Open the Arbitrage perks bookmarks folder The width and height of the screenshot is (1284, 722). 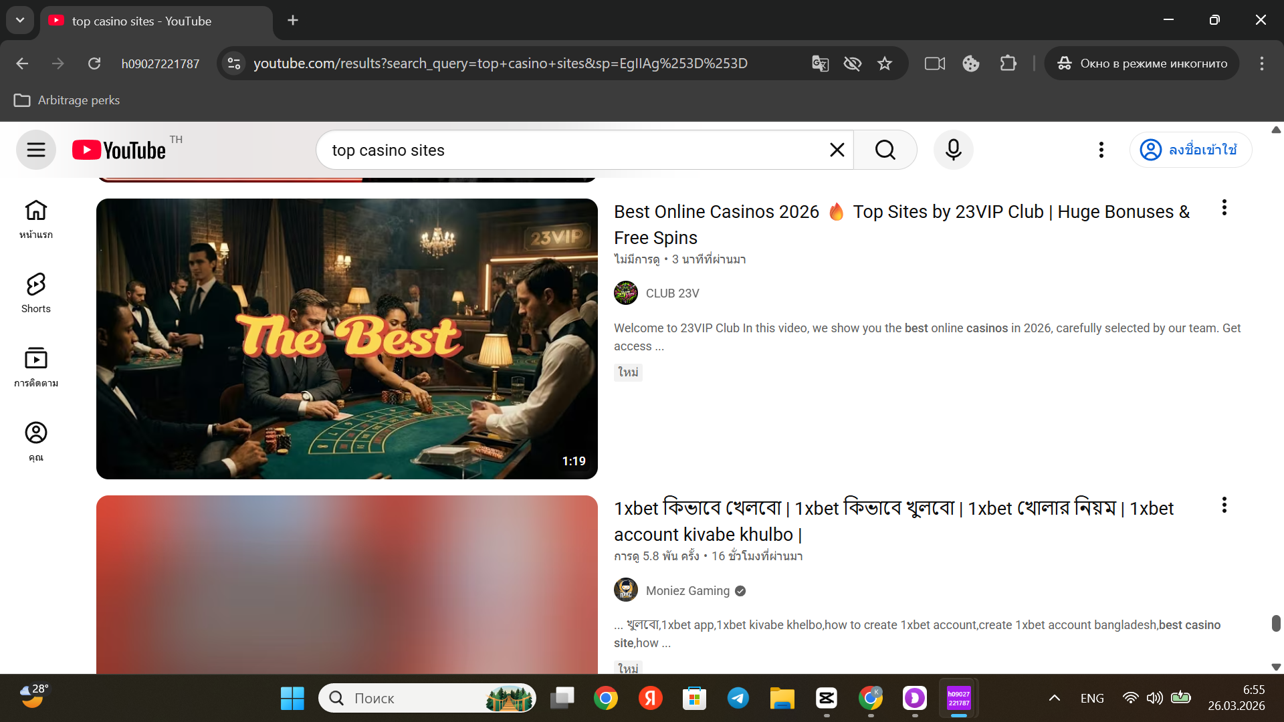tap(67, 100)
